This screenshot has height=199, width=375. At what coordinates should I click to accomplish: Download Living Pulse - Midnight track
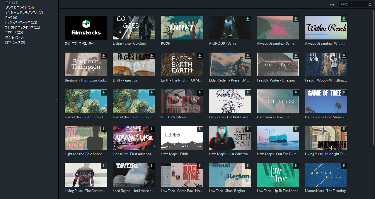point(344,129)
